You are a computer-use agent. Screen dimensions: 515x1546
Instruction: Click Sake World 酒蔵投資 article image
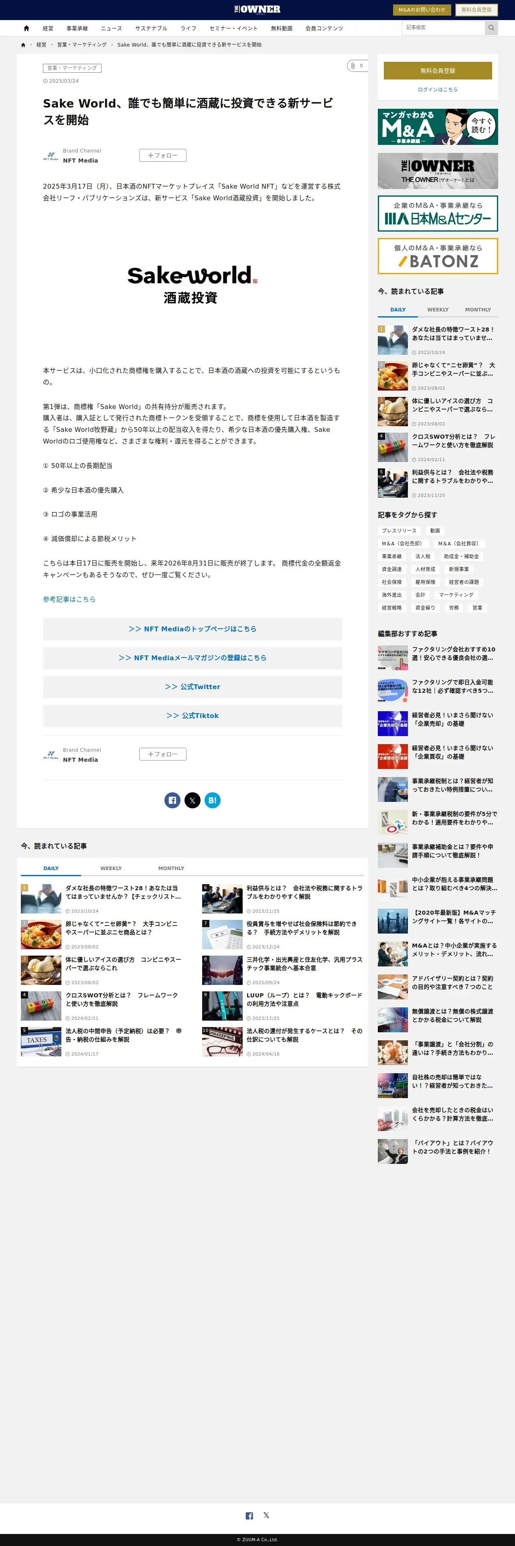(x=193, y=285)
